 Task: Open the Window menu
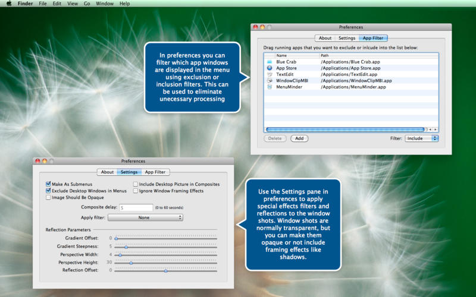tap(105, 4)
